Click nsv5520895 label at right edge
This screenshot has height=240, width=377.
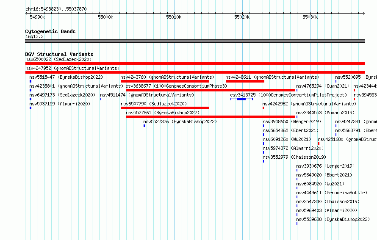356,77
